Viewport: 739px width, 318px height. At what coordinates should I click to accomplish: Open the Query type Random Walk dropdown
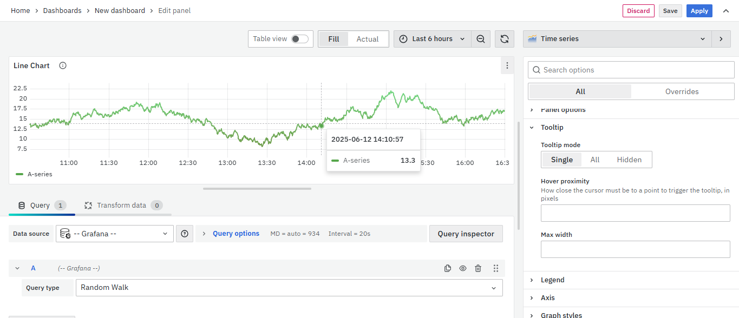(289, 288)
